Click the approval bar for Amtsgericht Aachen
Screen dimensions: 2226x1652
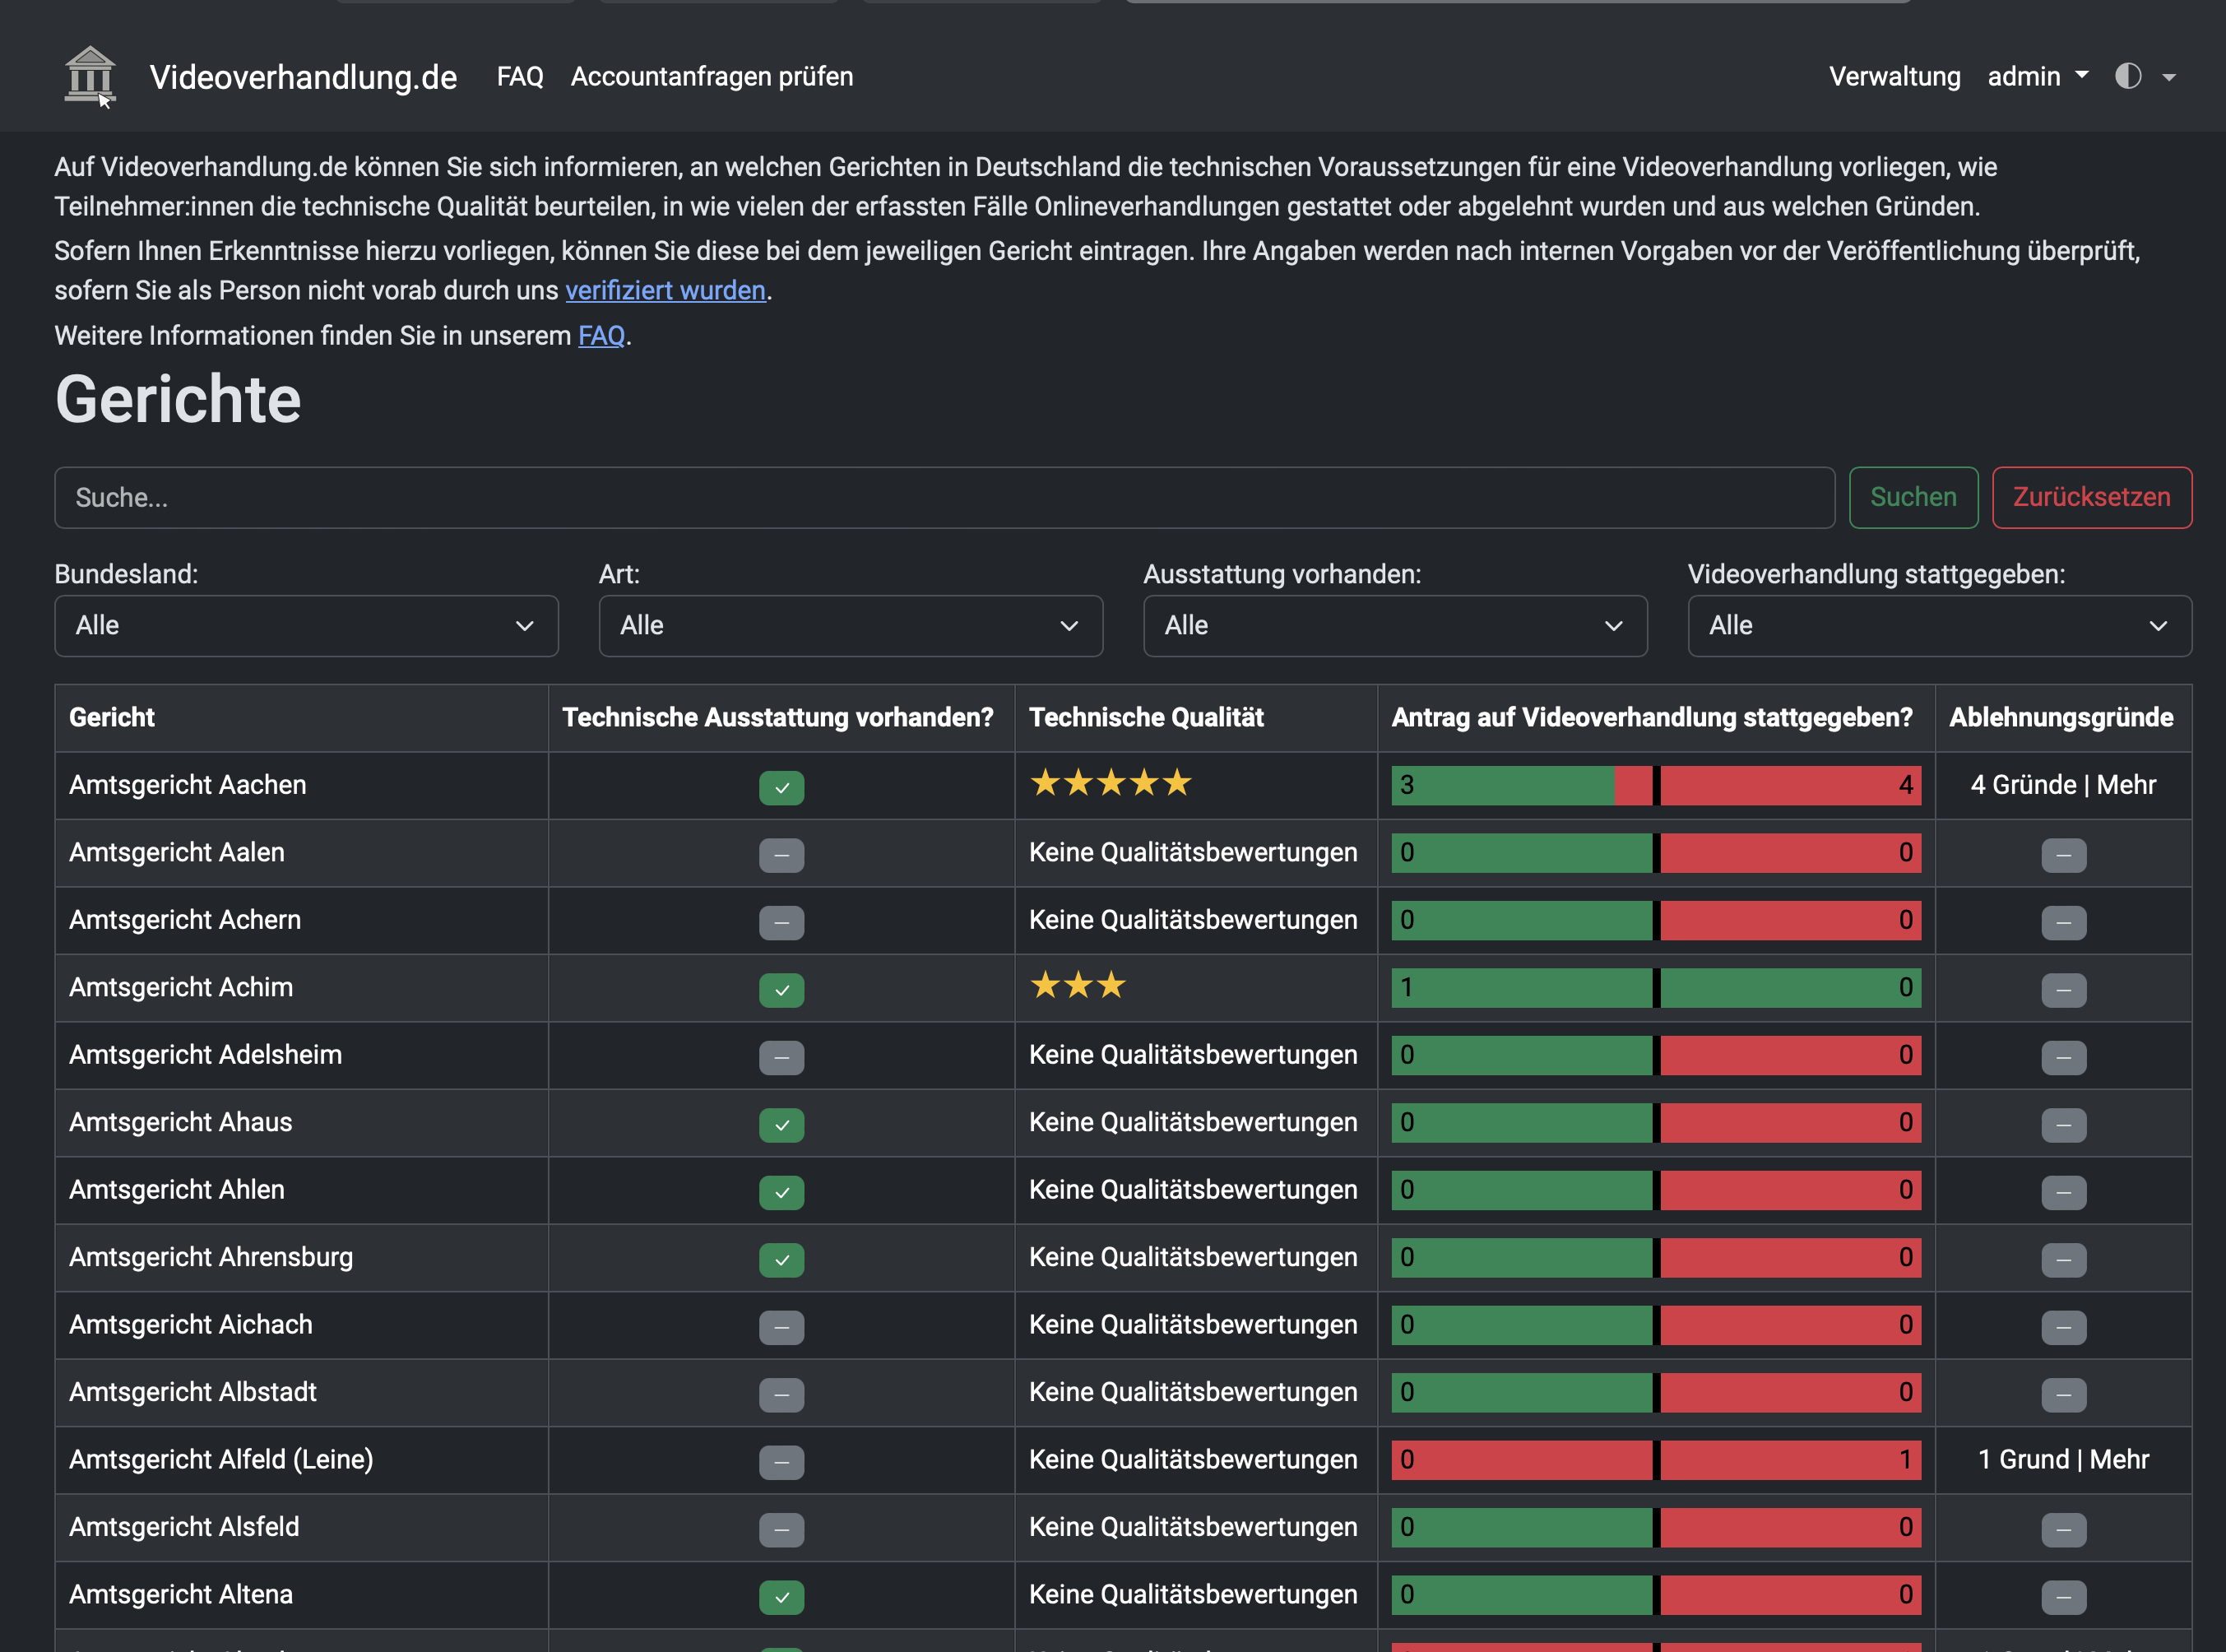pyautogui.click(x=1656, y=785)
